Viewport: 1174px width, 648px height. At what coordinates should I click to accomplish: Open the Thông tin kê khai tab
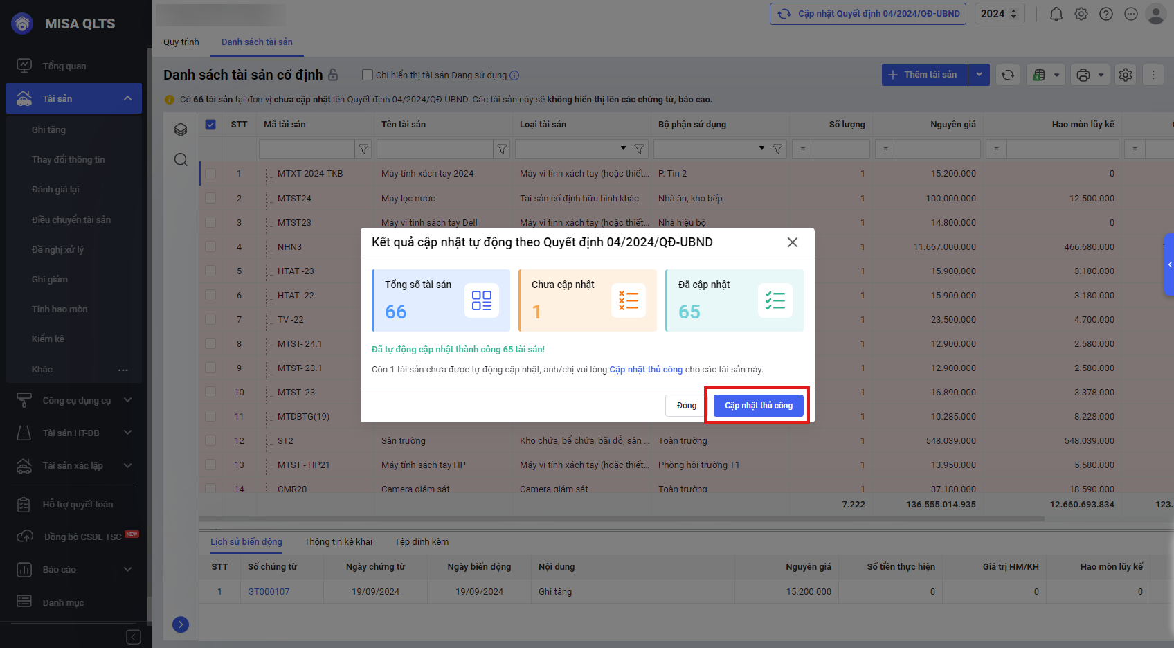[x=338, y=542]
